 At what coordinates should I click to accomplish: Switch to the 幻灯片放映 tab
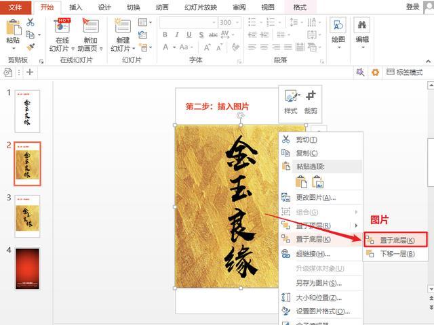(201, 7)
